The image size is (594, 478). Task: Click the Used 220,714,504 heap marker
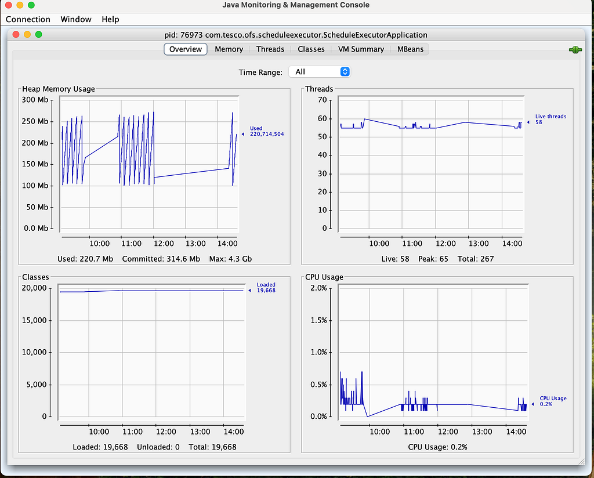263,131
